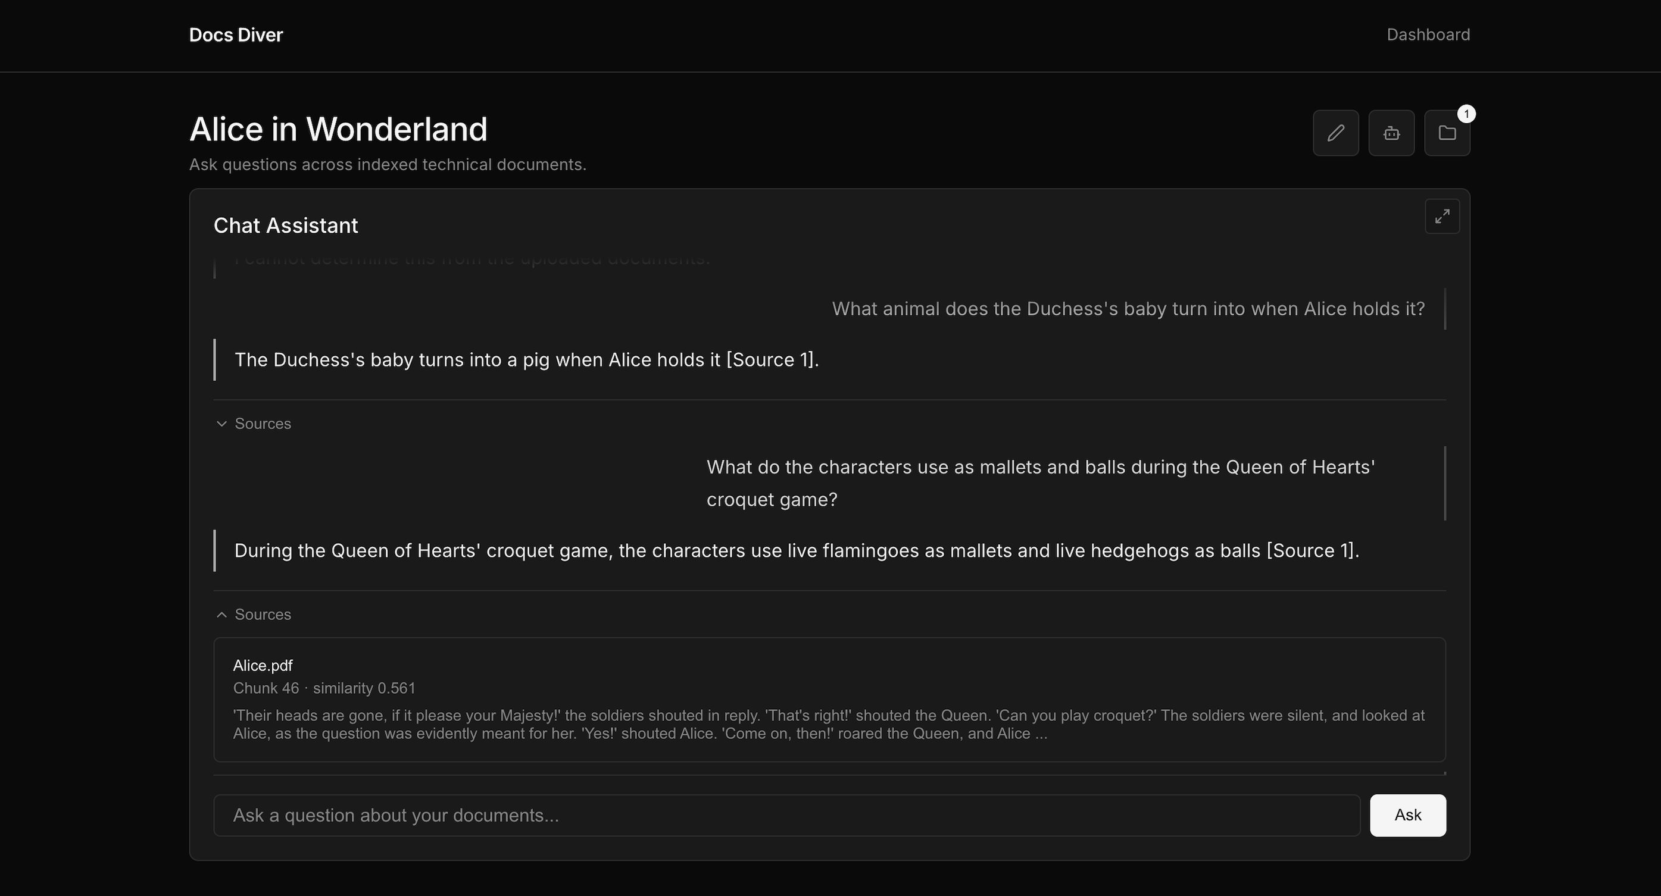The image size is (1661, 896).
Task: Open the Alice.pdf source card
Action: [830, 700]
